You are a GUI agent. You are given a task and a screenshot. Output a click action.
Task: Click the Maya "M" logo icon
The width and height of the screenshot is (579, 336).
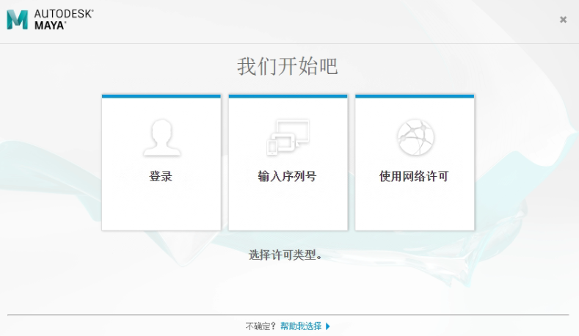pos(17,20)
